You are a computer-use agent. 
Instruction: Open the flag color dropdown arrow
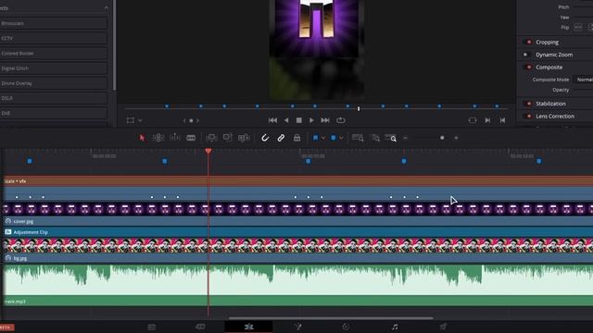pyautogui.click(x=322, y=138)
